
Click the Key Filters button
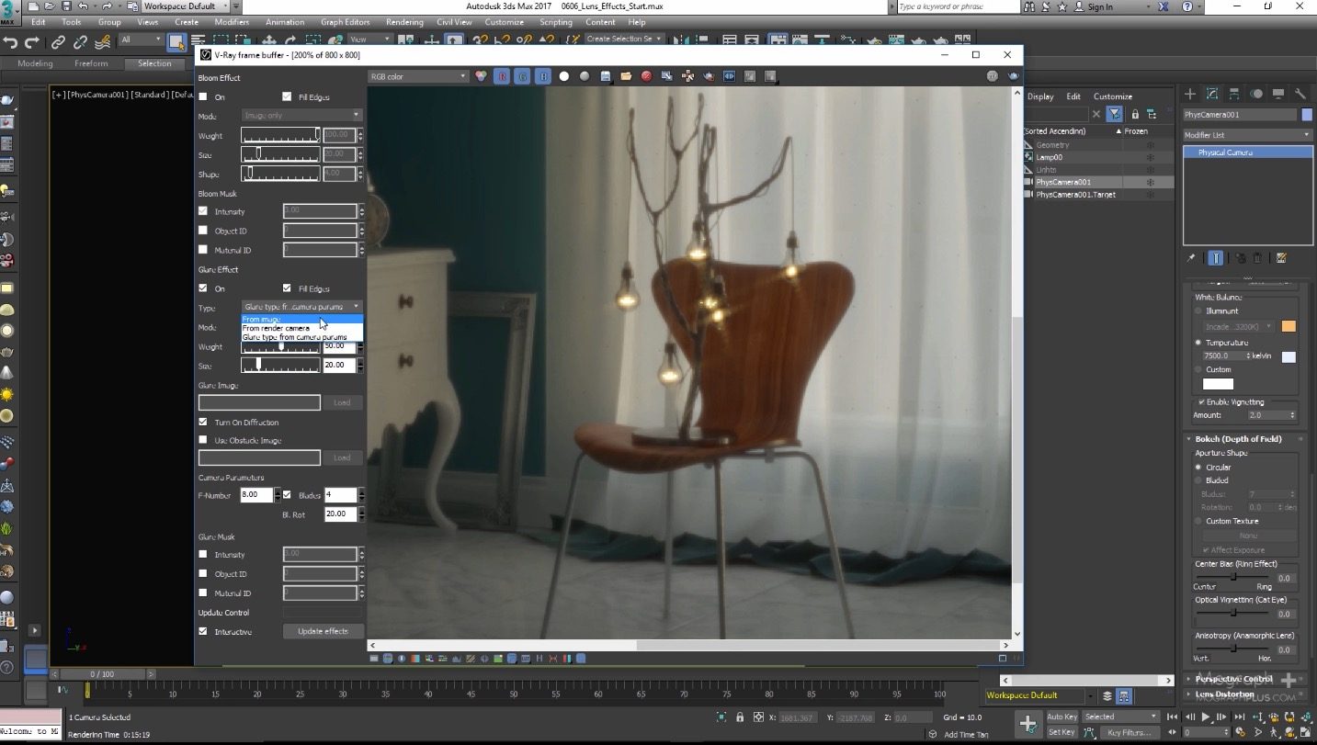1130,732
